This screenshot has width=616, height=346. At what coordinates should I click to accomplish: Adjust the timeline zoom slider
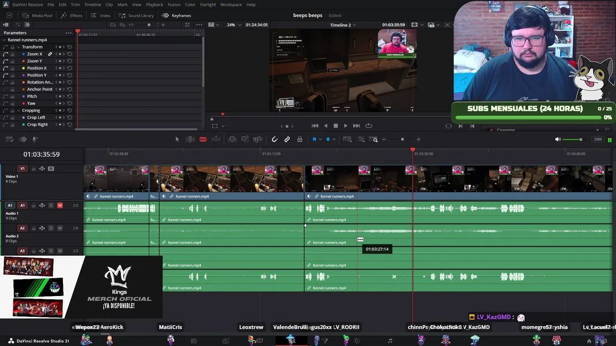coord(402,139)
